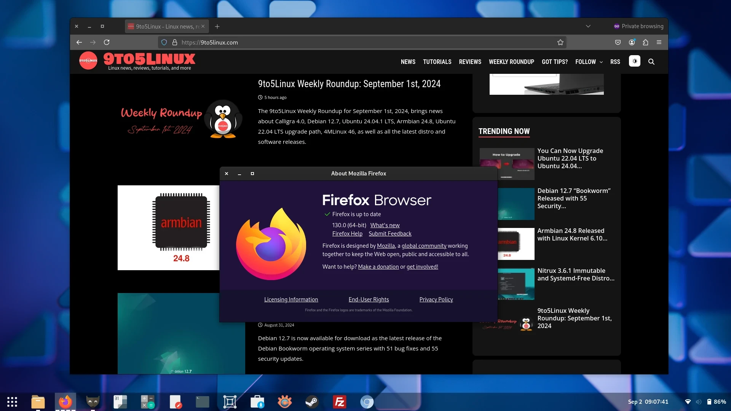Bookmark this page with star icon

pyautogui.click(x=560, y=42)
